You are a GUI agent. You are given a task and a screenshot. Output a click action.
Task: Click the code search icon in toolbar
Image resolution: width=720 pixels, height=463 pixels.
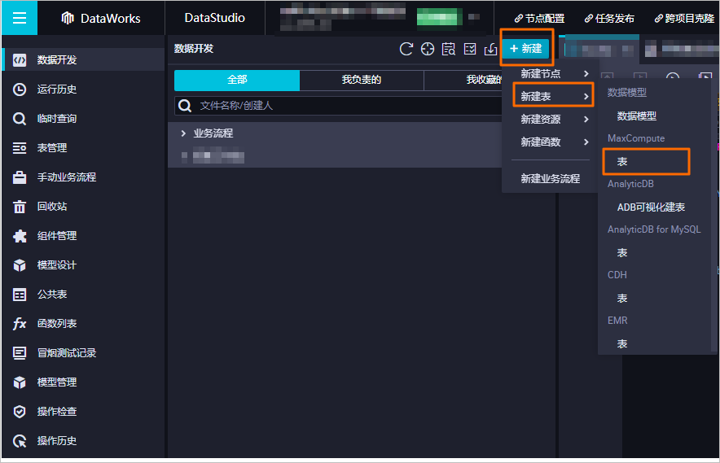449,49
